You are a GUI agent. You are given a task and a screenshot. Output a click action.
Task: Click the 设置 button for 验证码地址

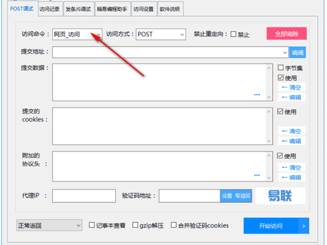tap(227, 196)
